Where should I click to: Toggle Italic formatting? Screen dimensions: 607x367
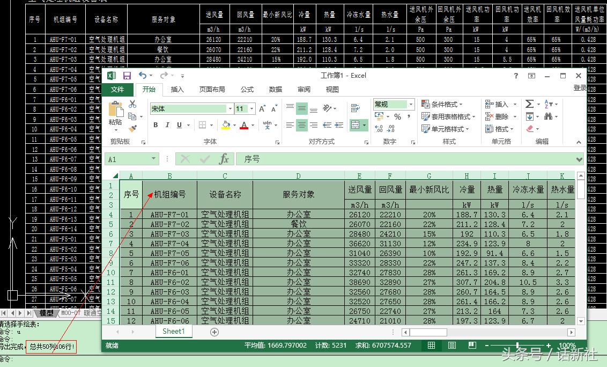click(167, 124)
